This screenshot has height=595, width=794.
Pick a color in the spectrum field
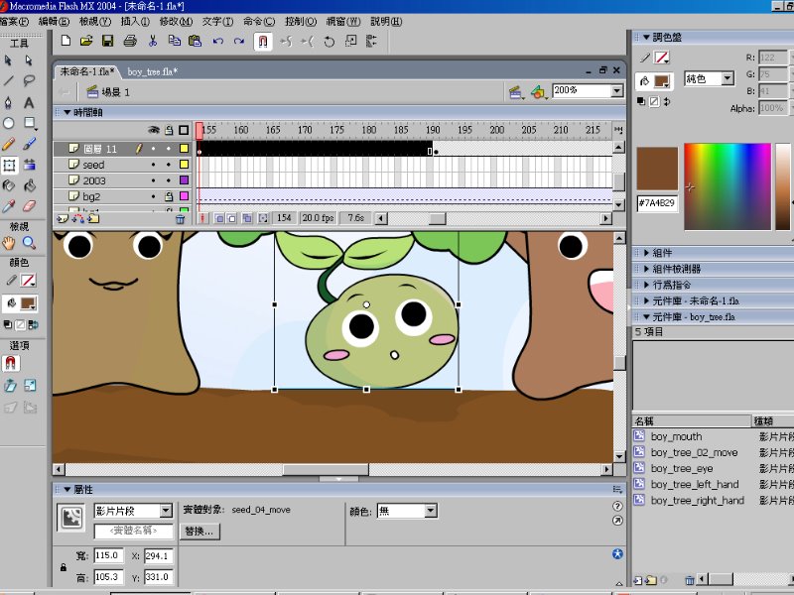tap(728, 186)
